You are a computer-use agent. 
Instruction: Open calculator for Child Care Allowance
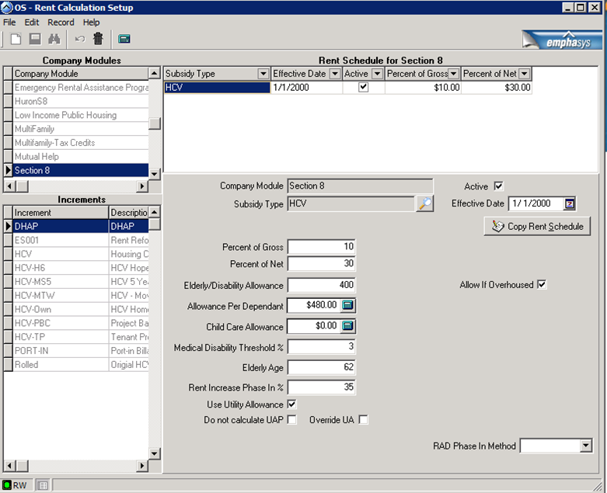click(347, 326)
